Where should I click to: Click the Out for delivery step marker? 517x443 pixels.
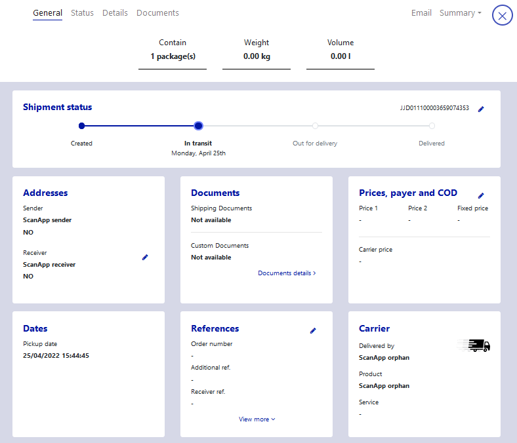[315, 126]
